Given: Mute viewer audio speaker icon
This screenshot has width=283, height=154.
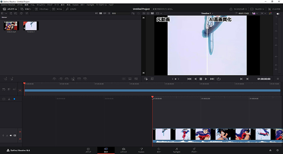Looking at the screenshot, I should [278, 14].
